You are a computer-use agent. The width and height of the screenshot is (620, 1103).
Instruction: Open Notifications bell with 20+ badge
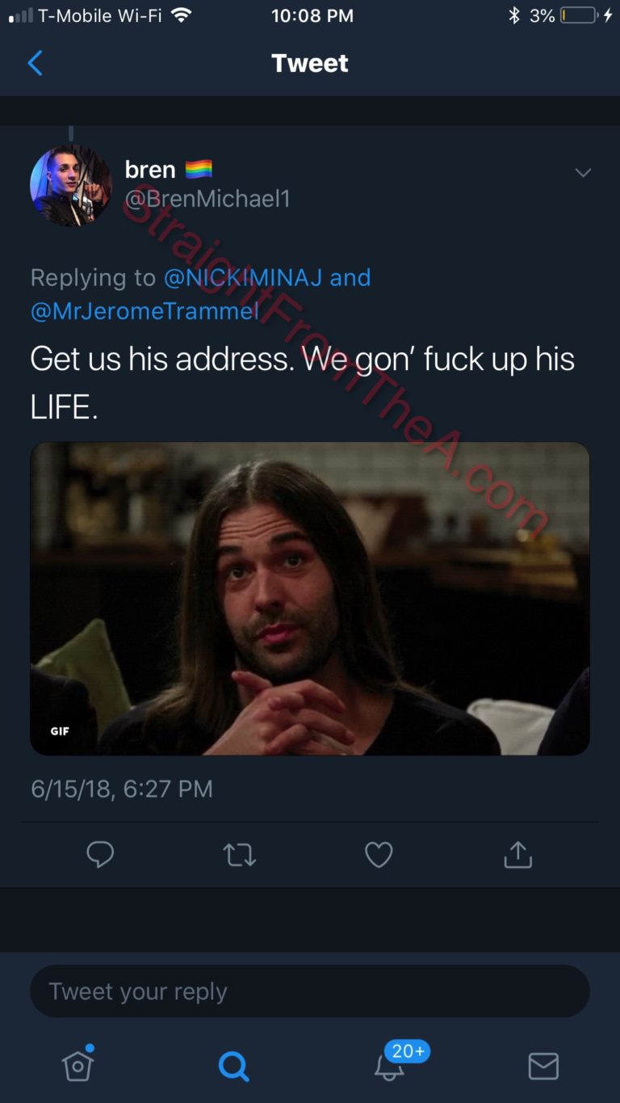tap(390, 1065)
